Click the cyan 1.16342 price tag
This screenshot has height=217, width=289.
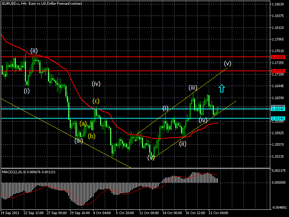tap(278, 109)
